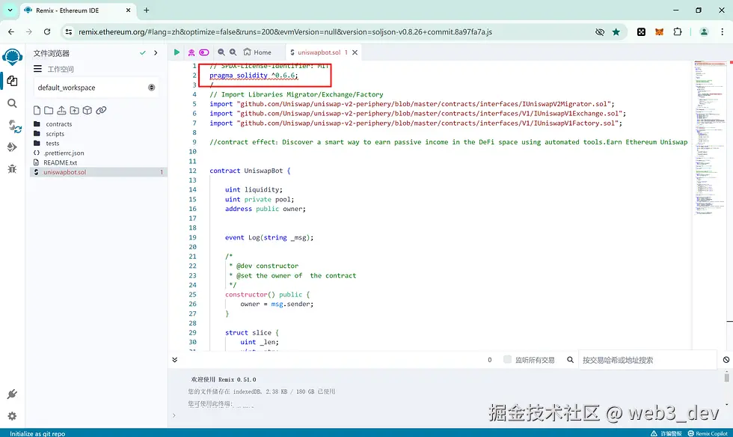Reload the Remix page

pyautogui.click(x=47, y=32)
